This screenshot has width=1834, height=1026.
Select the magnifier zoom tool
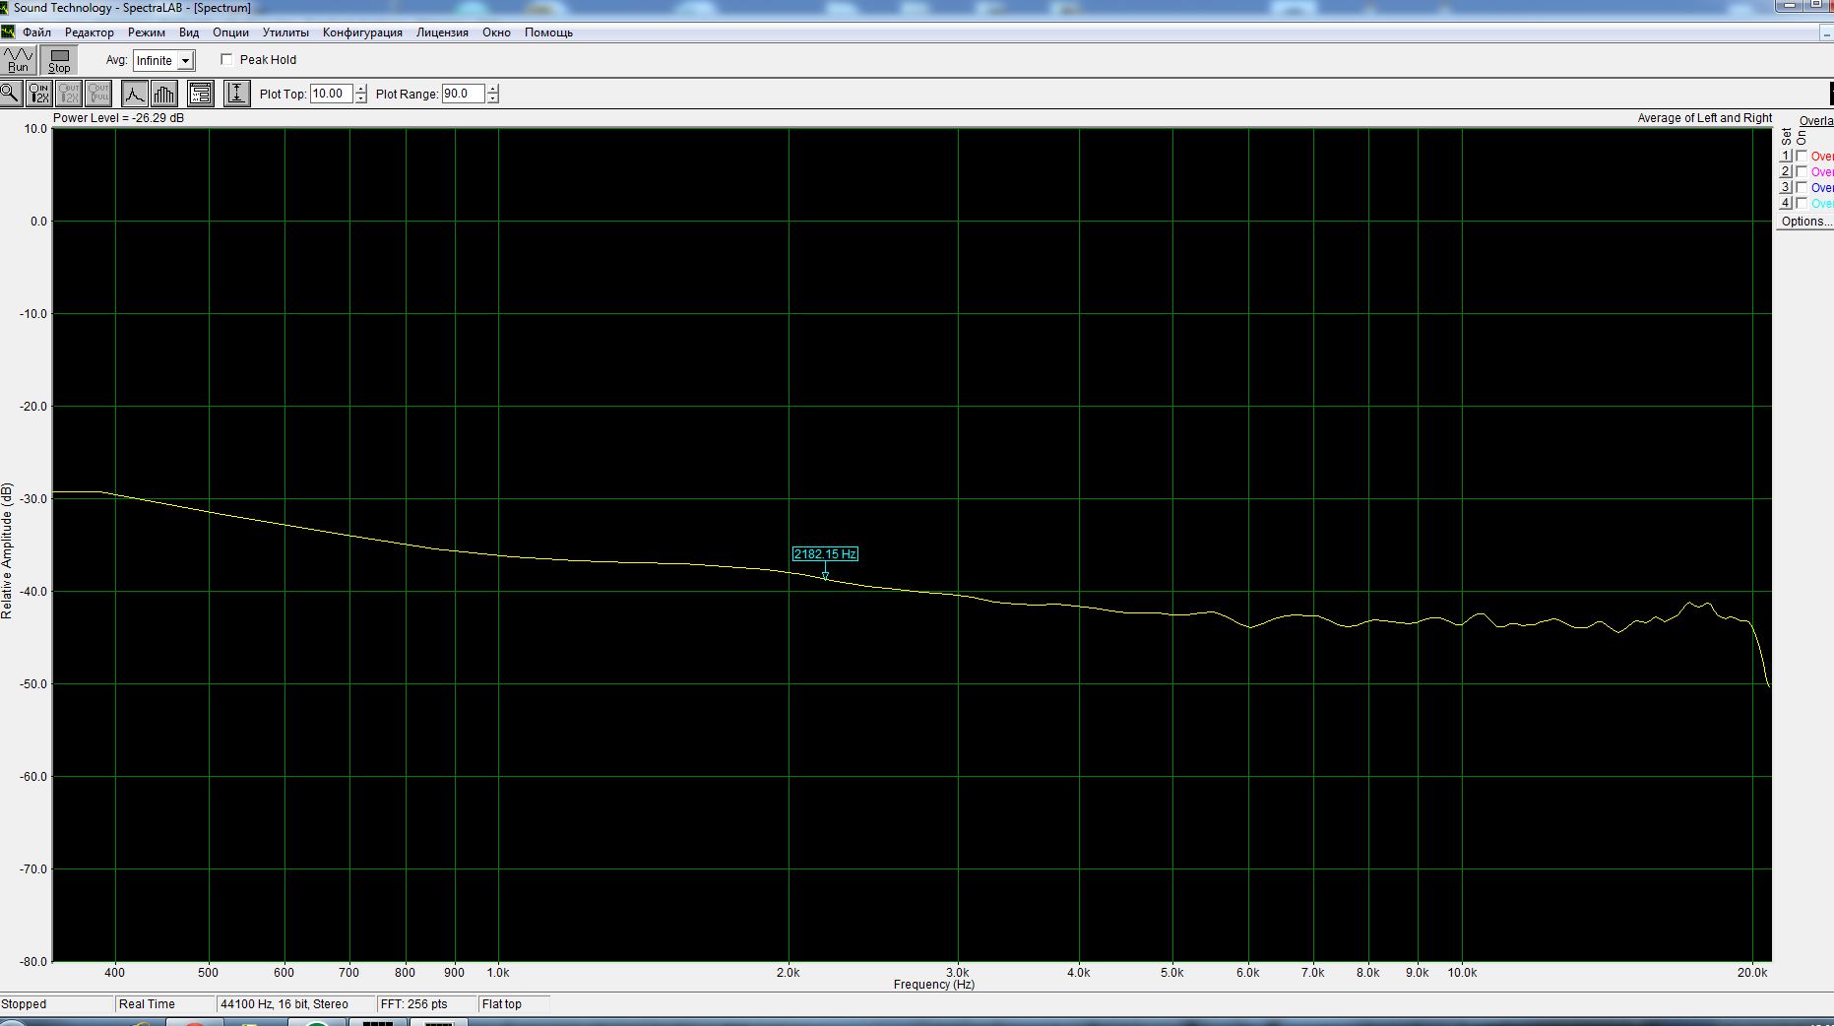pos(11,94)
